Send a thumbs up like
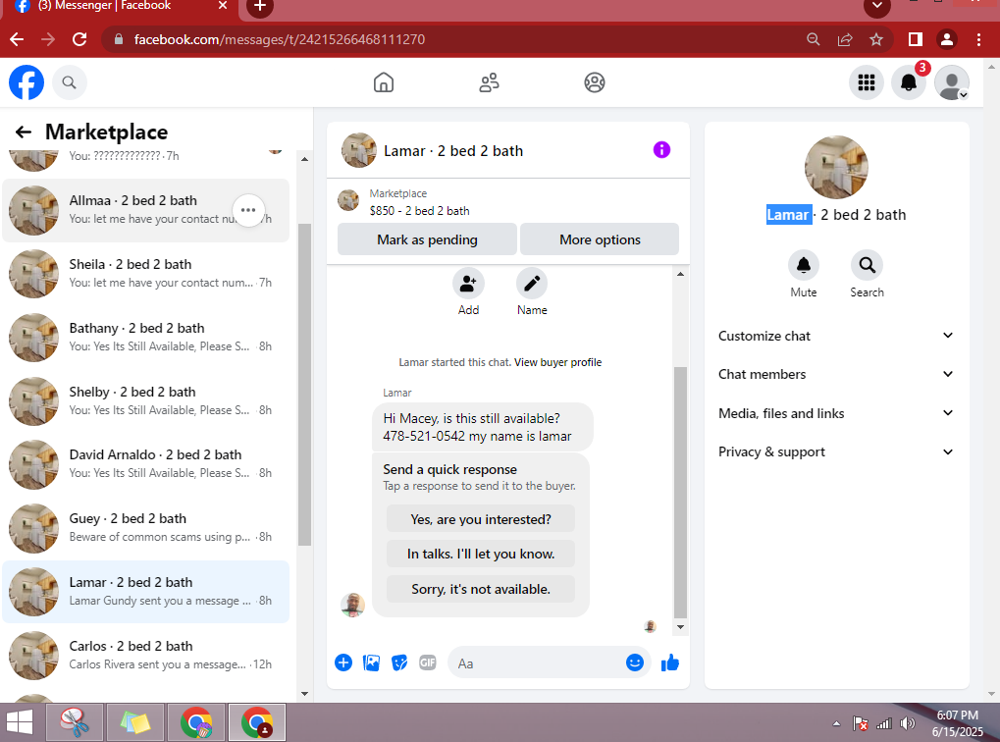 [x=669, y=662]
